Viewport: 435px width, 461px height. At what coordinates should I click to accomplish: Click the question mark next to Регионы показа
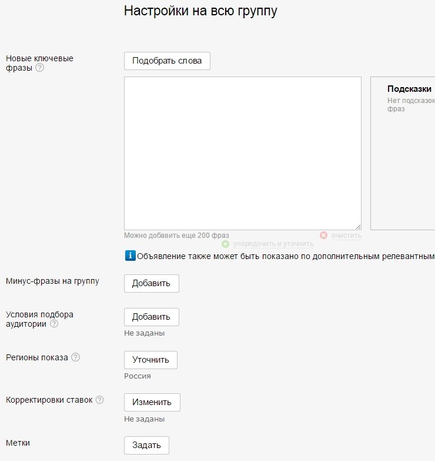75,357
